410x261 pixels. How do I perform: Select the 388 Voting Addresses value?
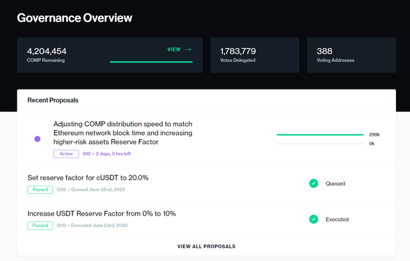(x=325, y=51)
